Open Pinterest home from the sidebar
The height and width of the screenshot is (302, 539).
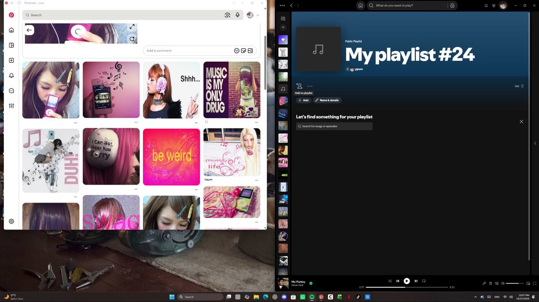coord(11,30)
